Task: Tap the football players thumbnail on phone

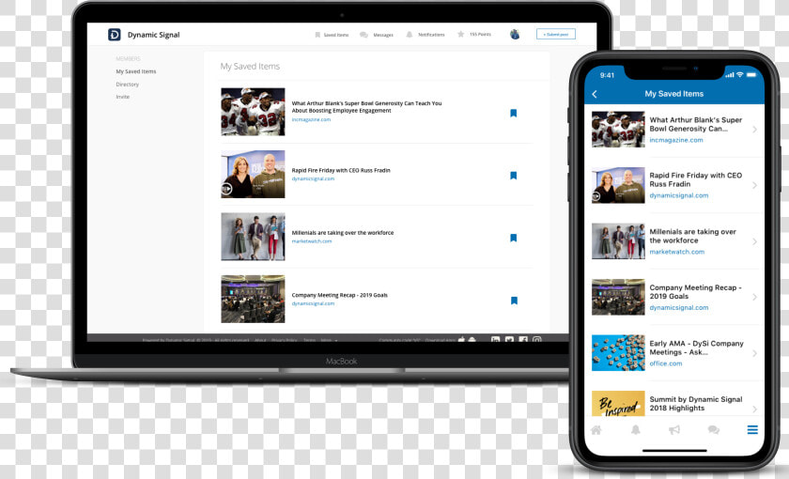Action: coord(618,130)
